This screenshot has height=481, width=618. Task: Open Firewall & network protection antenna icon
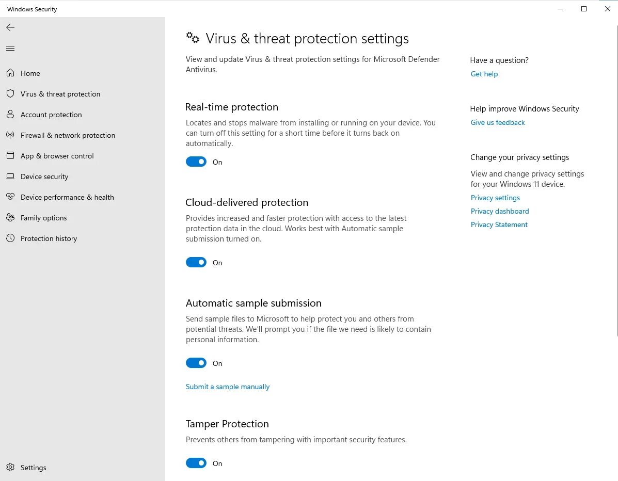coord(10,135)
